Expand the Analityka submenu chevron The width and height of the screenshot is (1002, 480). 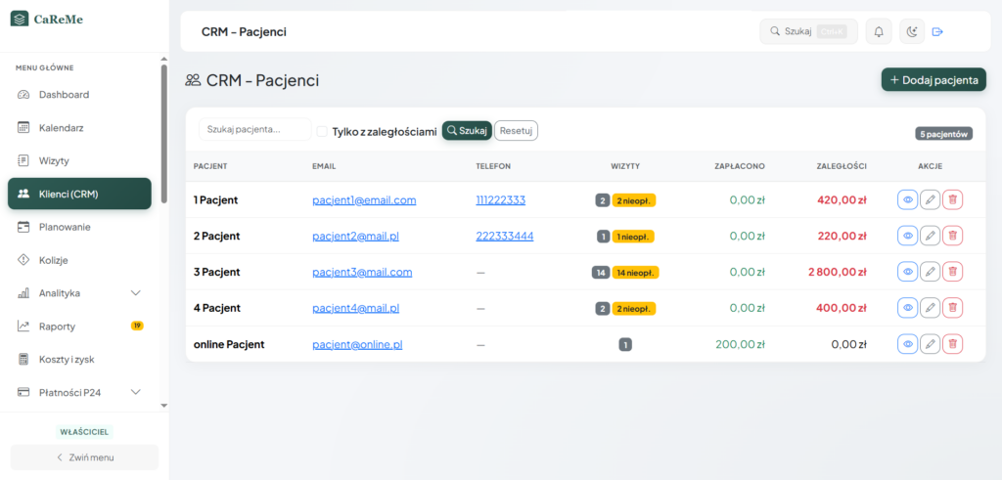pyautogui.click(x=135, y=293)
